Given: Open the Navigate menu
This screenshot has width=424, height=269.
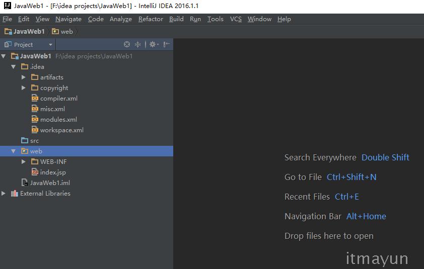Looking at the screenshot, I should click(68, 19).
